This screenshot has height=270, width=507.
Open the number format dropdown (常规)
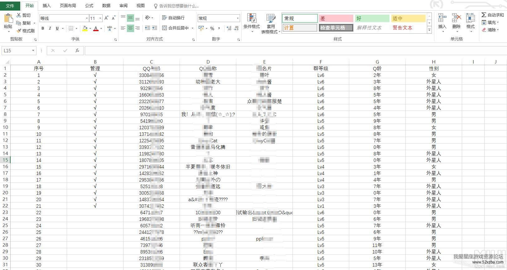(x=238, y=18)
